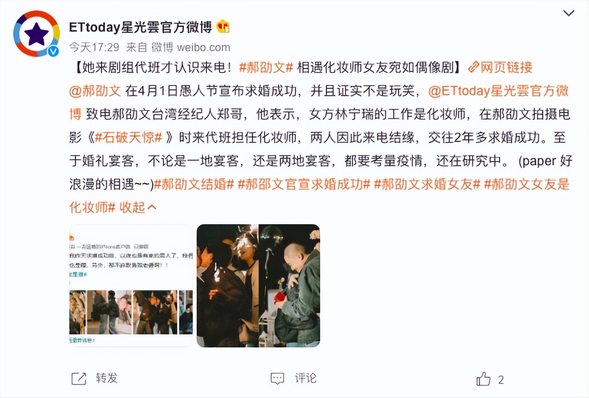Open the 网页链接 web link
Image resolution: width=589 pixels, height=398 pixels.
pos(507,68)
